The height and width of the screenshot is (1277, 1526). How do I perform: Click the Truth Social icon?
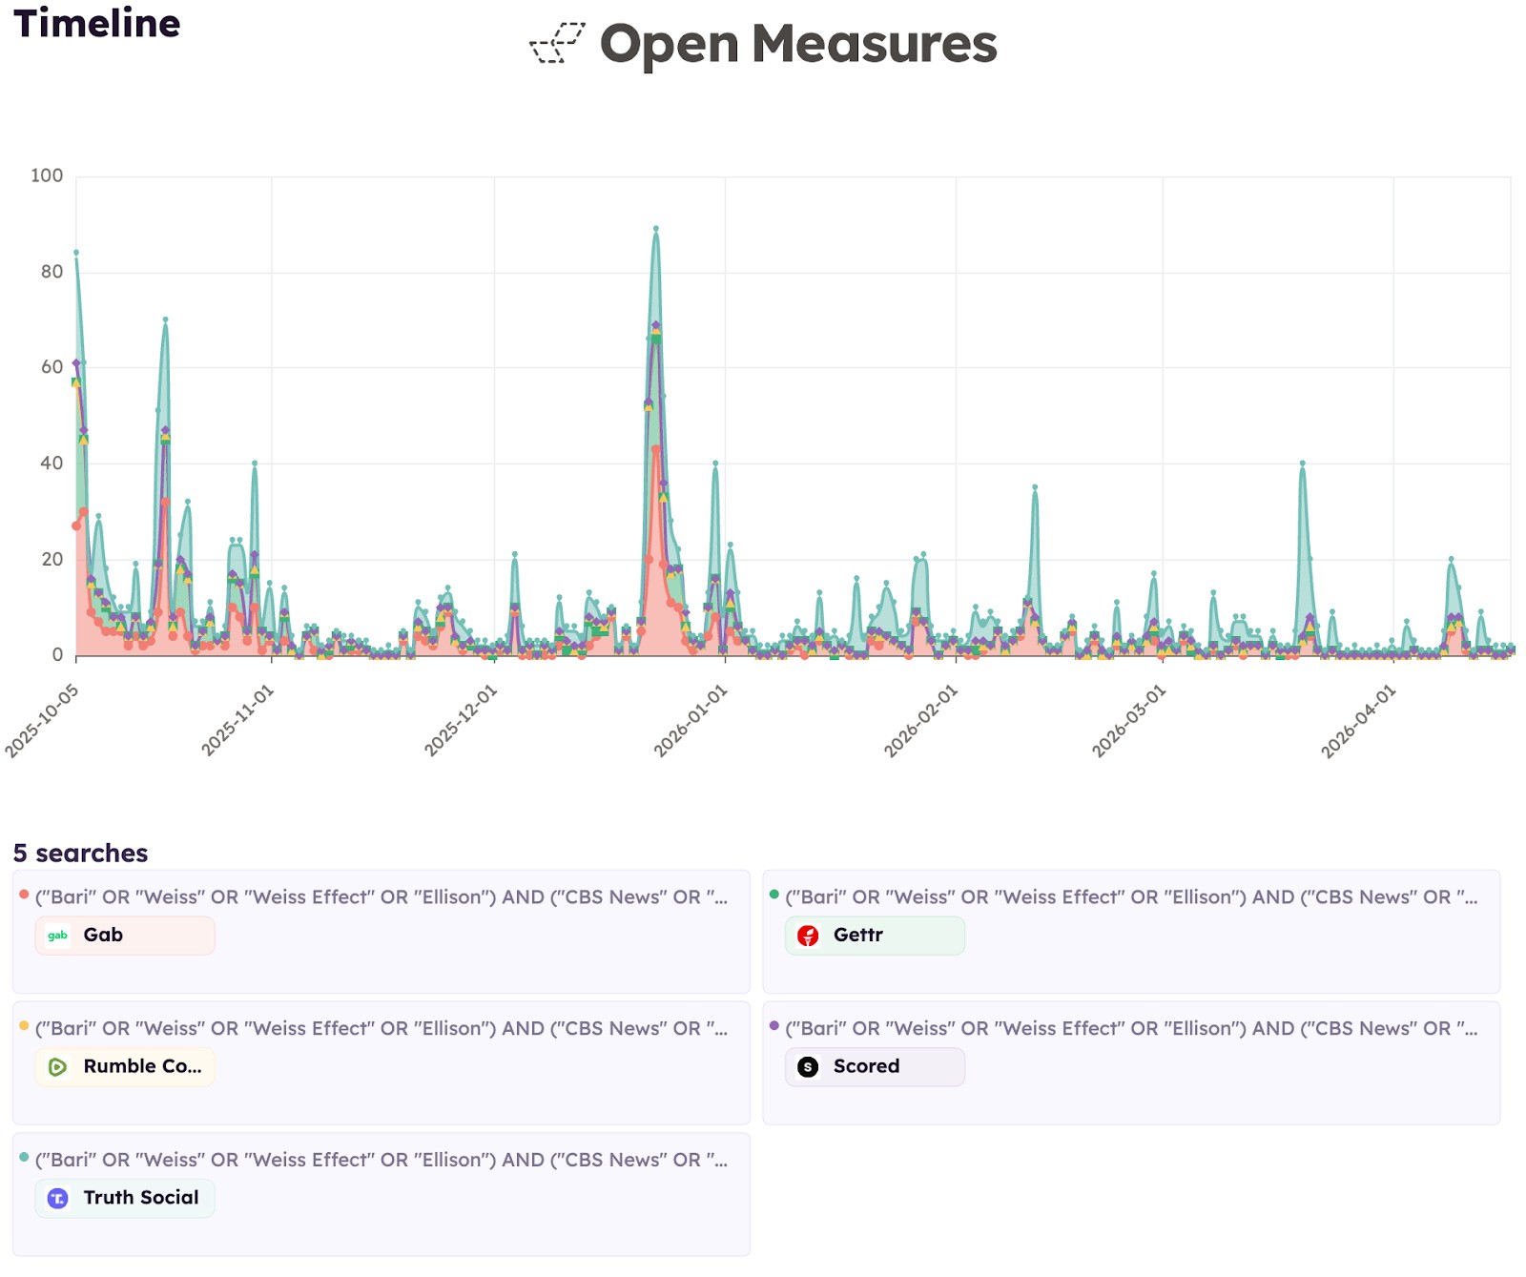pos(56,1198)
